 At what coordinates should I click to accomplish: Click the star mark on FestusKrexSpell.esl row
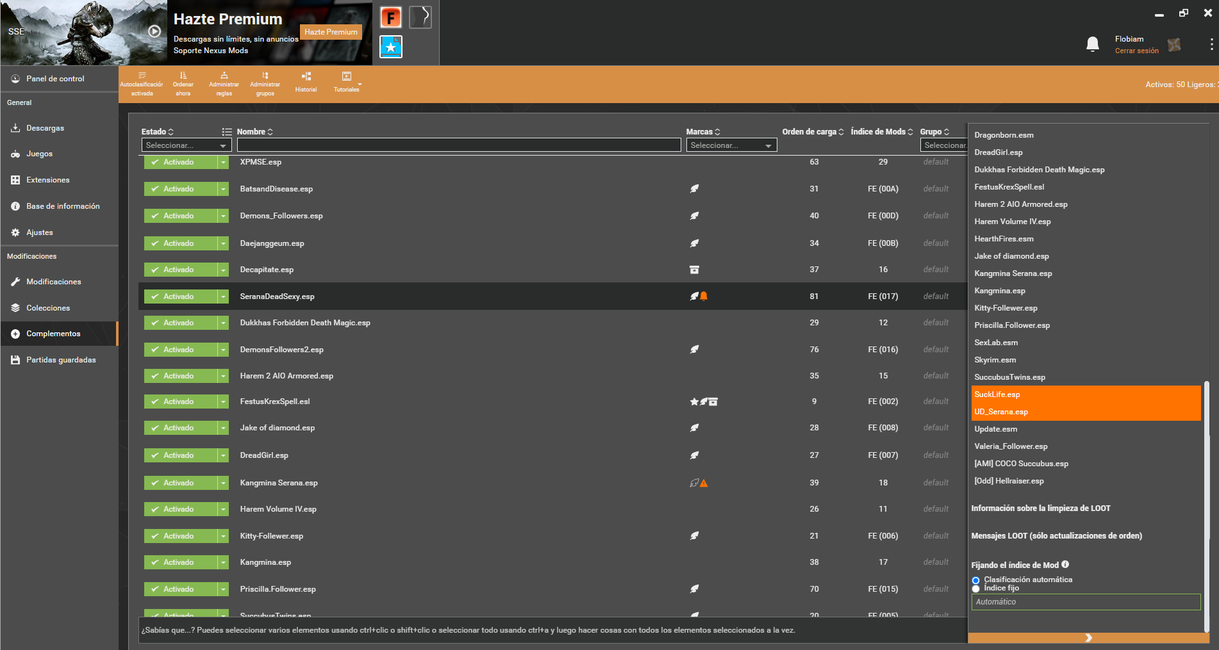click(694, 402)
